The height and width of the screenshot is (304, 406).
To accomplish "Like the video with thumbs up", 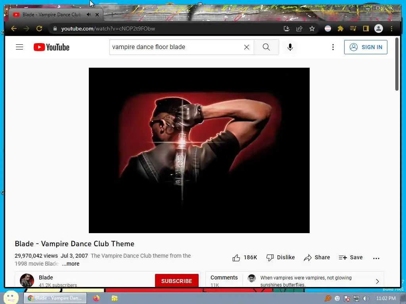I will 244,257.
